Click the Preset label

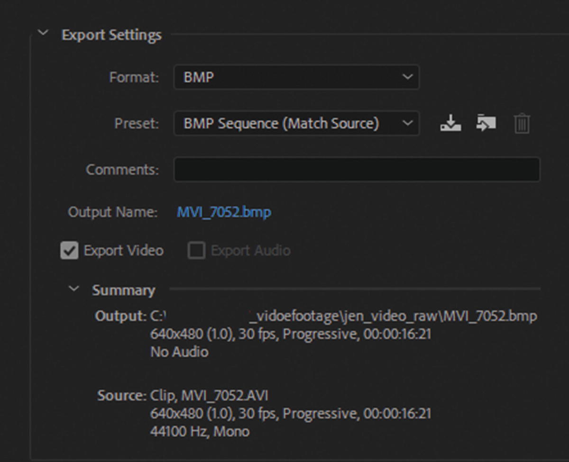[137, 124]
